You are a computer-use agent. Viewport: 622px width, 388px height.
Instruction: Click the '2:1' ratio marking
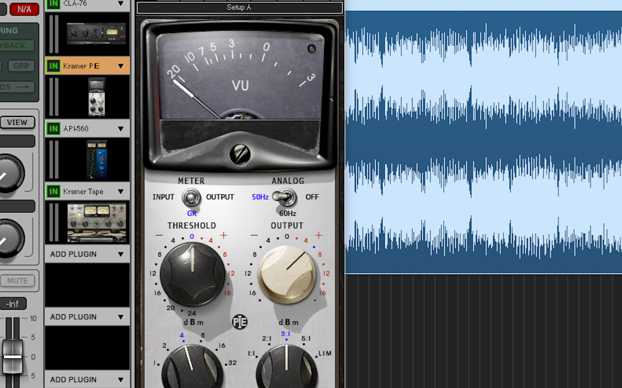267,339
